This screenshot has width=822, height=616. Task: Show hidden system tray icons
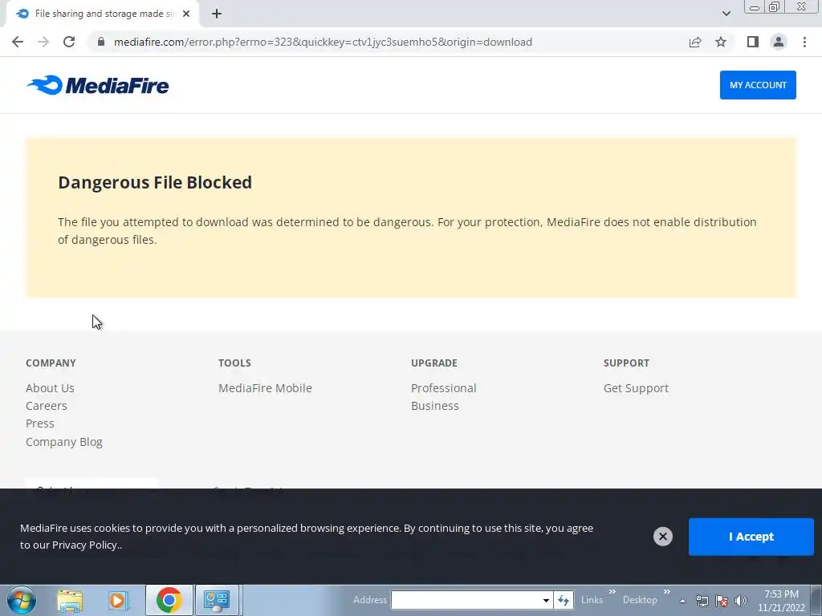point(682,601)
